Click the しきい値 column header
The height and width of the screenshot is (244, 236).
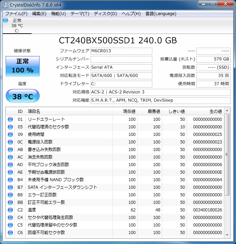coord(174,112)
